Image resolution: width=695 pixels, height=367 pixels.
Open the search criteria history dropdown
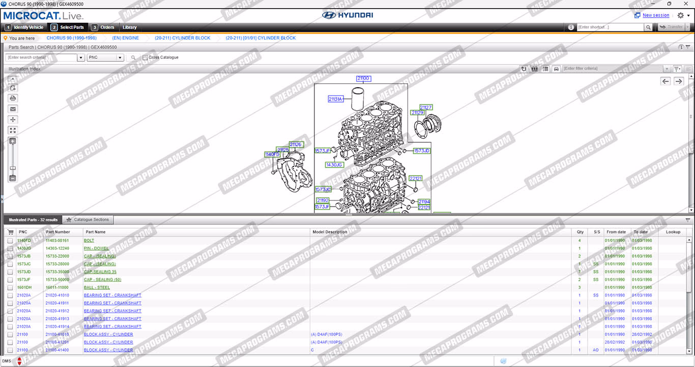pyautogui.click(x=81, y=58)
